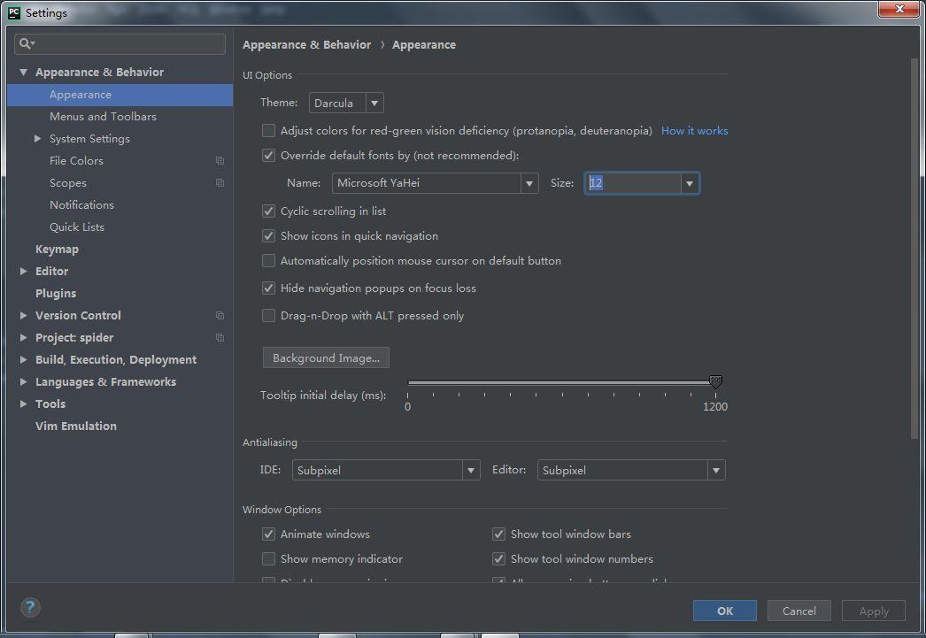Click the Apply button
The width and height of the screenshot is (926, 638).
click(x=874, y=611)
